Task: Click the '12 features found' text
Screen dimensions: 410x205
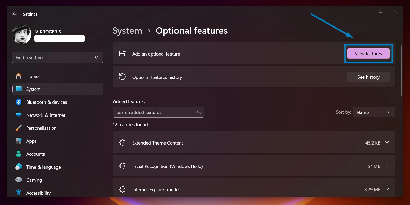Action: [130, 125]
